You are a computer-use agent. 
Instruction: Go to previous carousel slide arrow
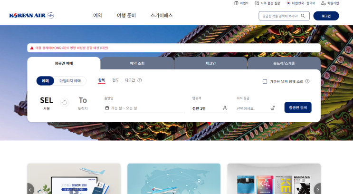[30, 190]
